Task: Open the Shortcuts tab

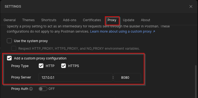Action: (49, 20)
